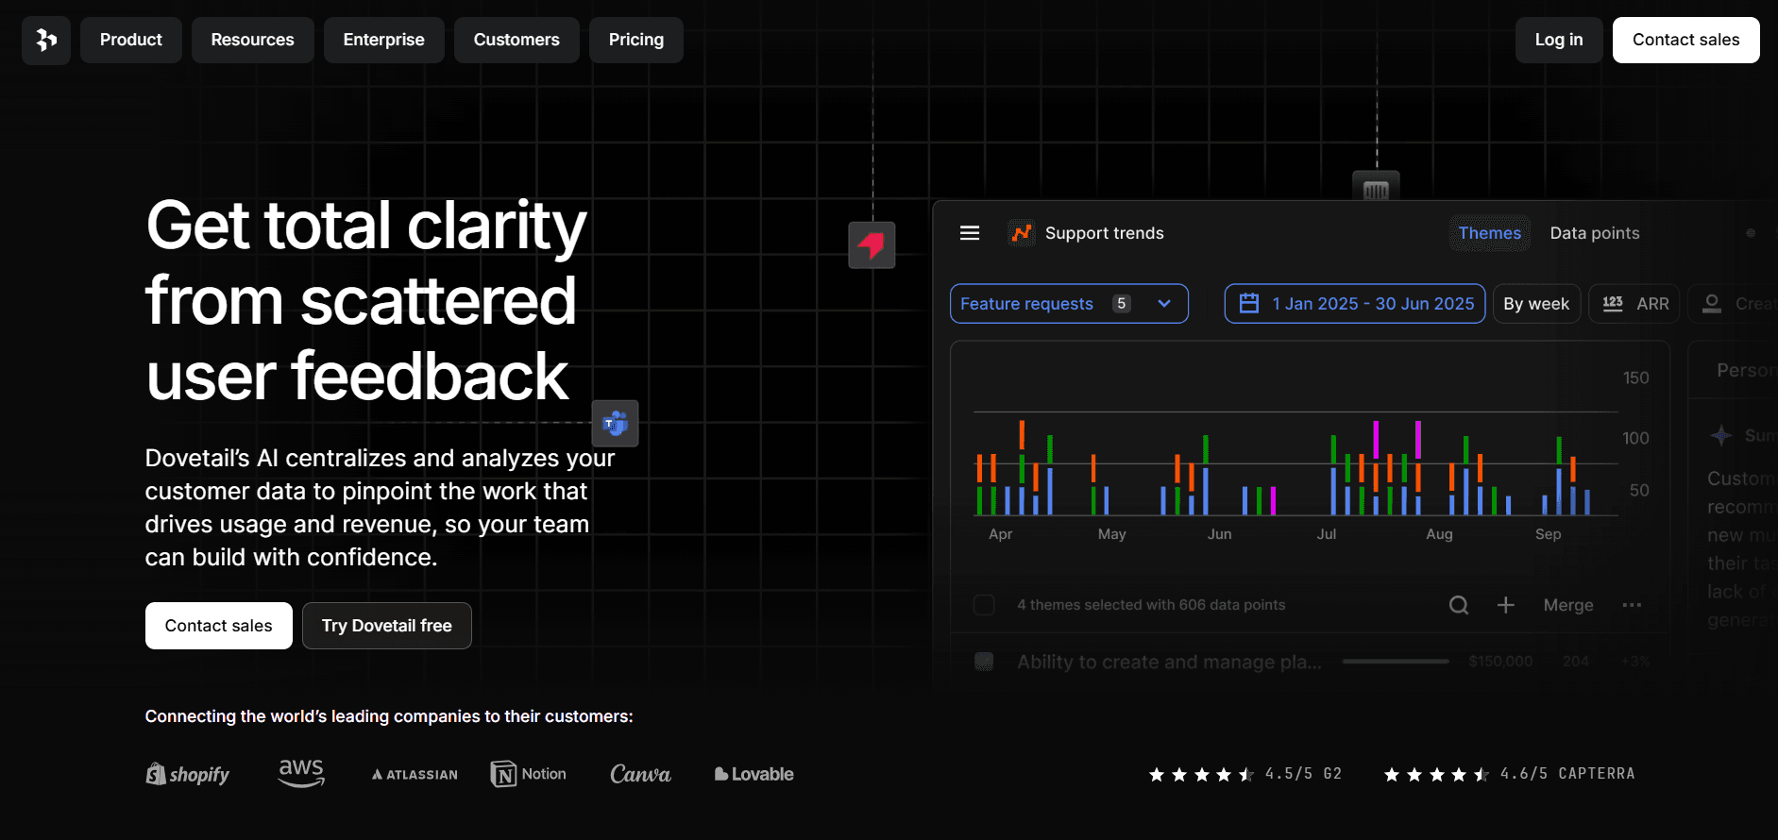The height and width of the screenshot is (840, 1778).
Task: Open the hamburger menu in Support trends panel
Action: coord(970,233)
